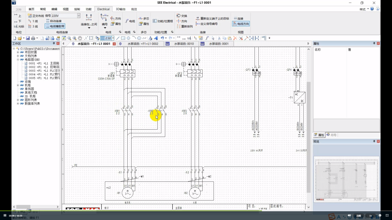Image resolution: width=392 pixels, height=220 pixels.
Task: Toggle the grid display button beside 2.50
Action: 102,38
